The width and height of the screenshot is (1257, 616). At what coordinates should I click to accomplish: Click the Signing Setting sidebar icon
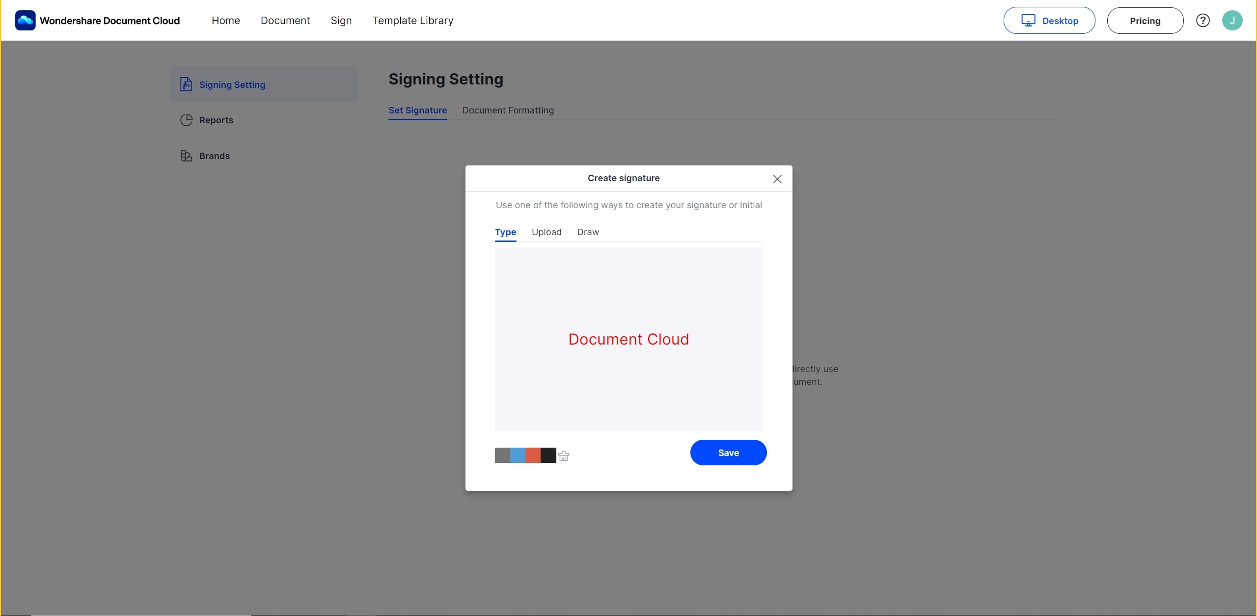[186, 84]
